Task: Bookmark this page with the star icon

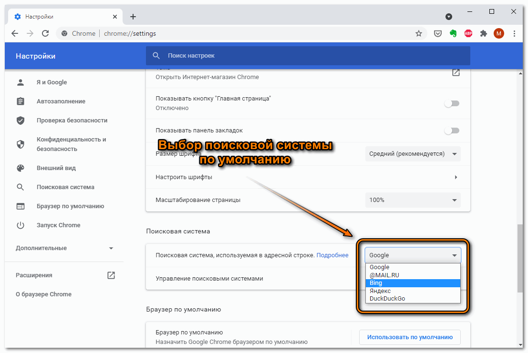Action: tap(419, 33)
